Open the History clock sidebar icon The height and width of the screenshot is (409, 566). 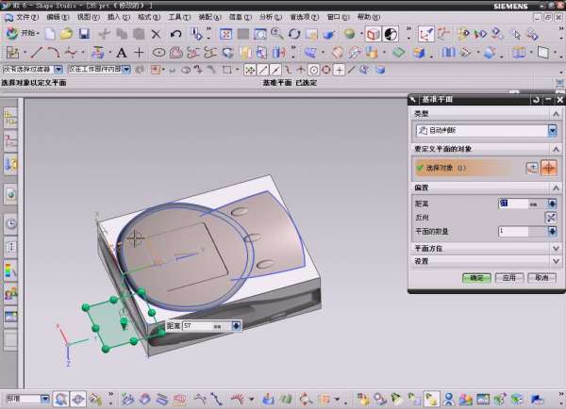pyautogui.click(x=11, y=223)
